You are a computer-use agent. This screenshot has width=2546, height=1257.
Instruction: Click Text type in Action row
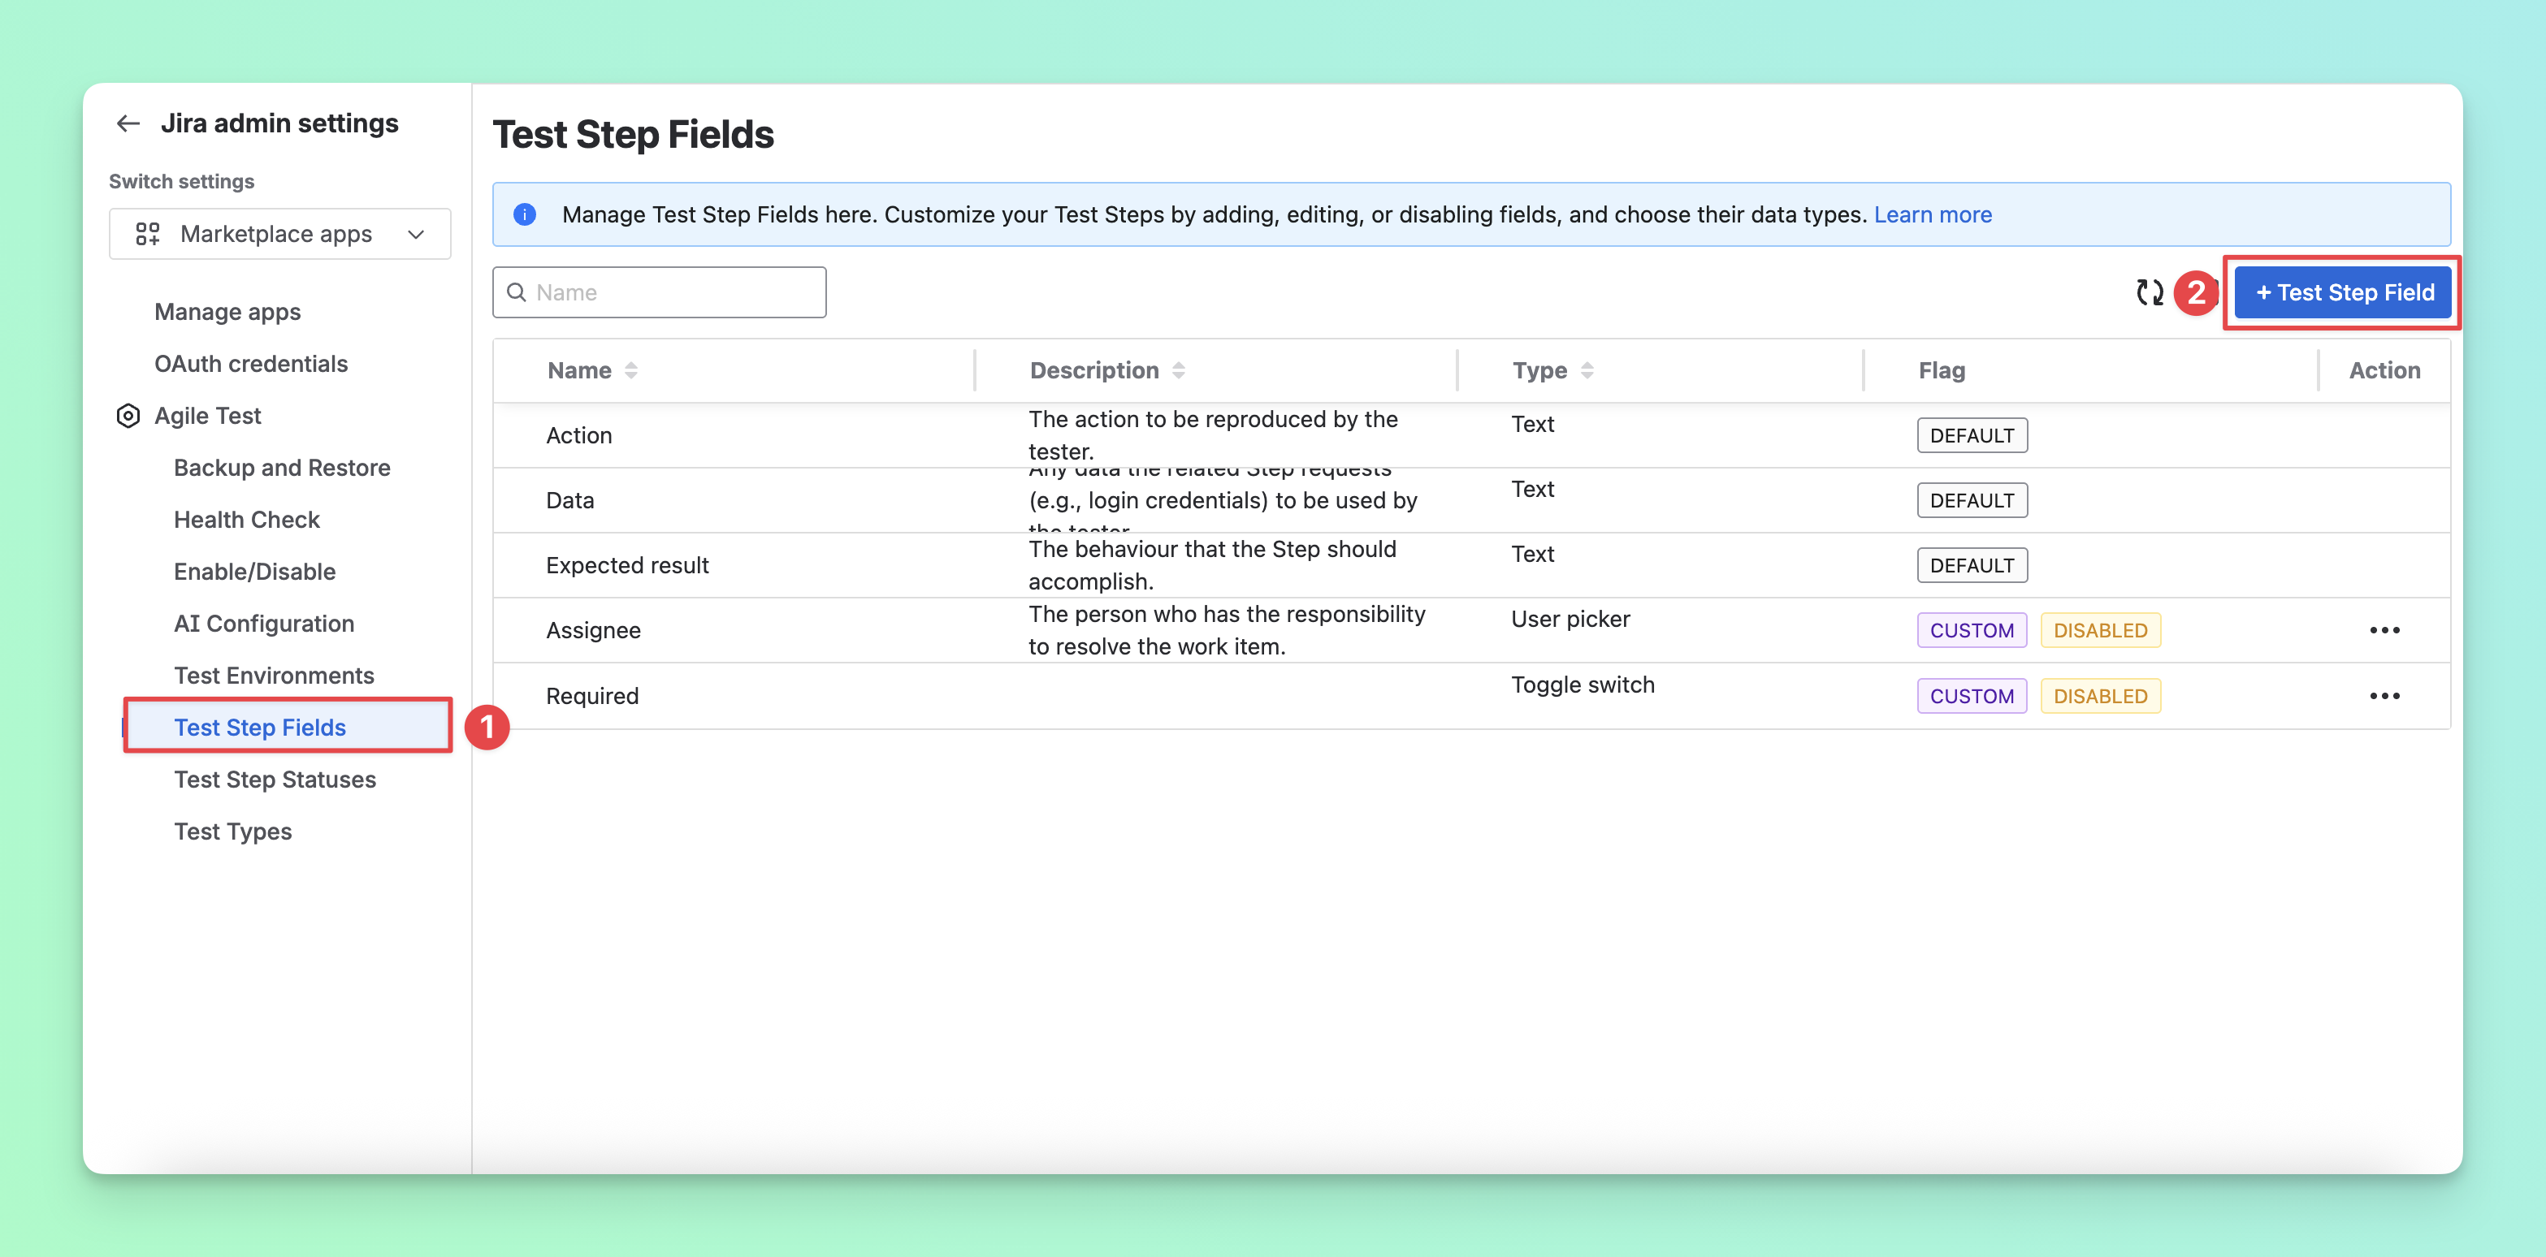point(1532,424)
